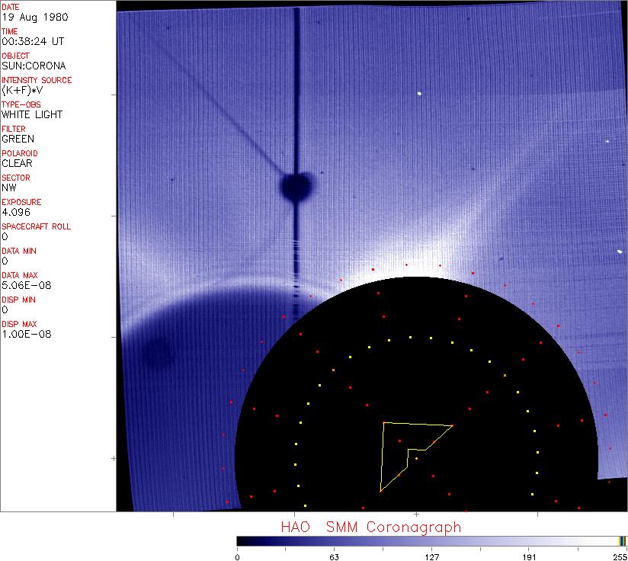The width and height of the screenshot is (628, 561).
Task: Select the GREEN filter value
Action: pos(18,139)
